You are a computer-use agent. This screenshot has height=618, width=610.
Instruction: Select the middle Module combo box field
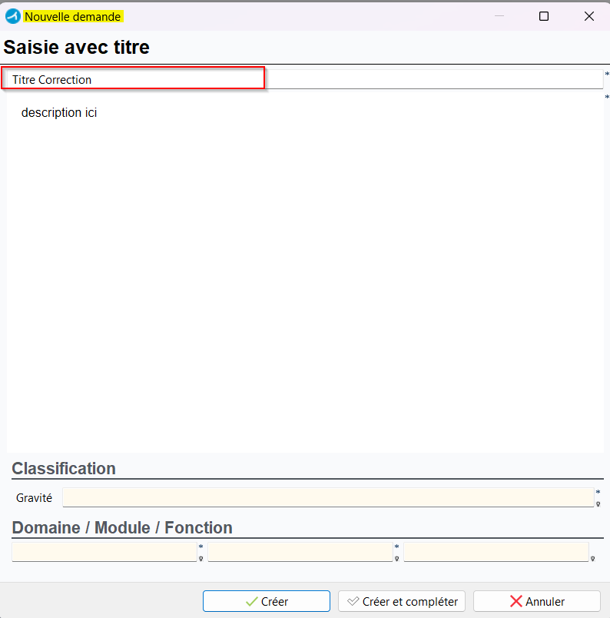click(x=300, y=552)
